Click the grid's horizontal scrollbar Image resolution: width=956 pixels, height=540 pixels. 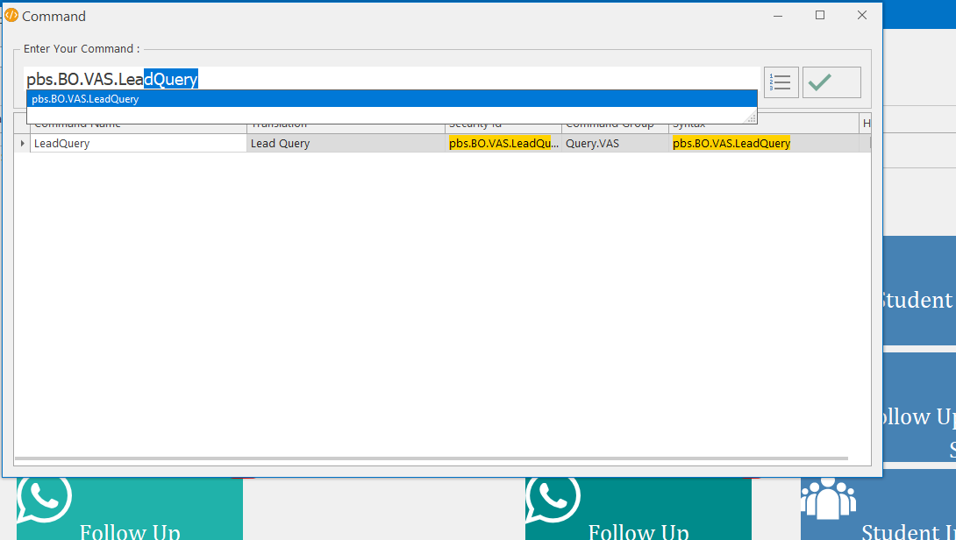431,458
